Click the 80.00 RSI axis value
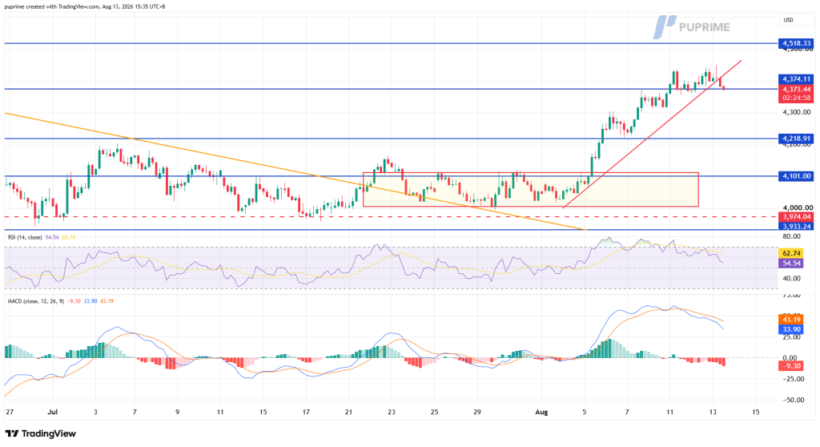820x447 pixels. (x=793, y=236)
